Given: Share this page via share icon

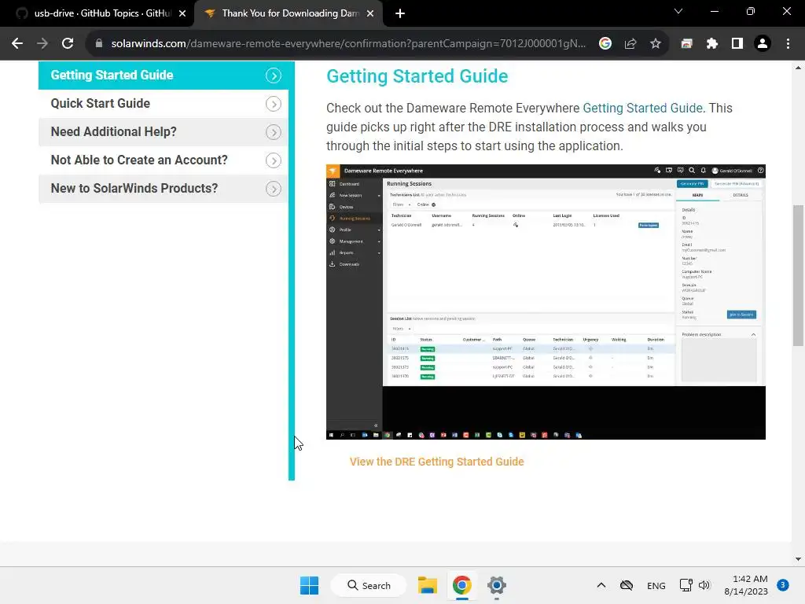Looking at the screenshot, I should [630, 44].
